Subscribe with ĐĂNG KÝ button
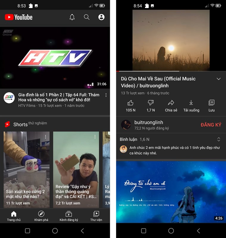226x238 pixels. pos(211,125)
